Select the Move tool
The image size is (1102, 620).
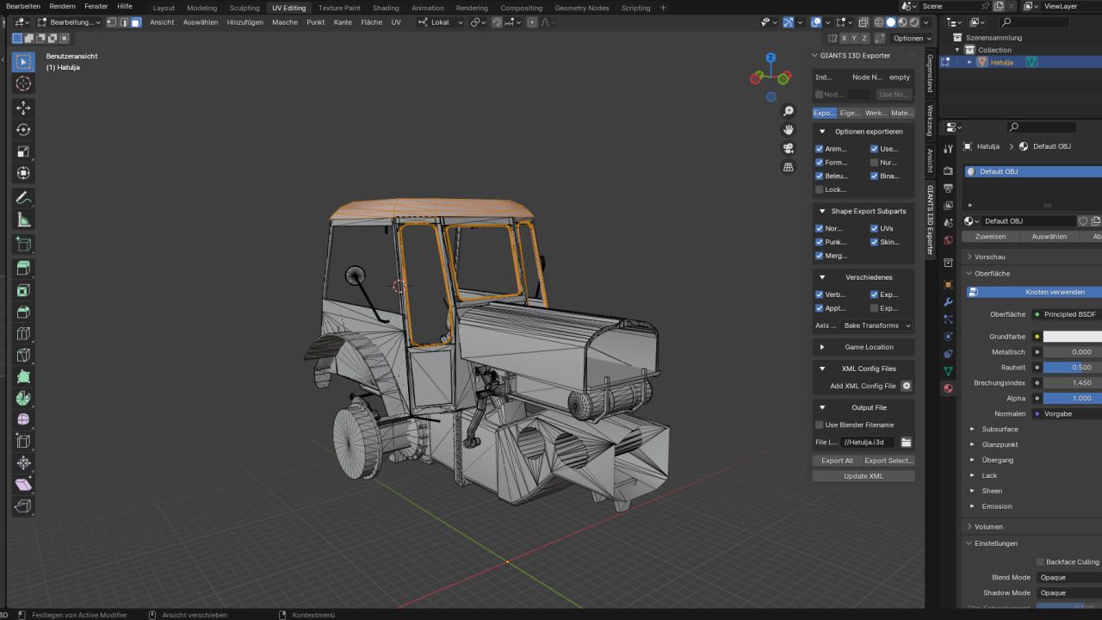(23, 108)
